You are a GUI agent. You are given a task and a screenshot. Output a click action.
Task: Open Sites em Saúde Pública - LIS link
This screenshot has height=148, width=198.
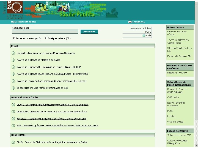pyautogui.click(x=180, y=49)
